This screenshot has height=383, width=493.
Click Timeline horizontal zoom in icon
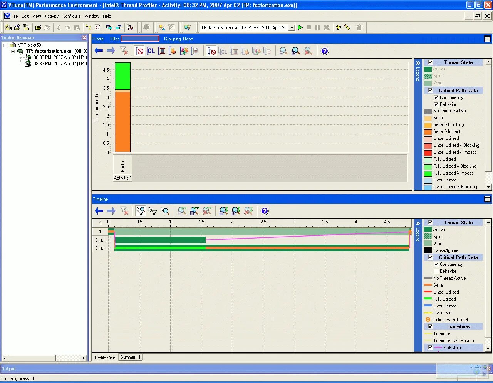[195, 211]
